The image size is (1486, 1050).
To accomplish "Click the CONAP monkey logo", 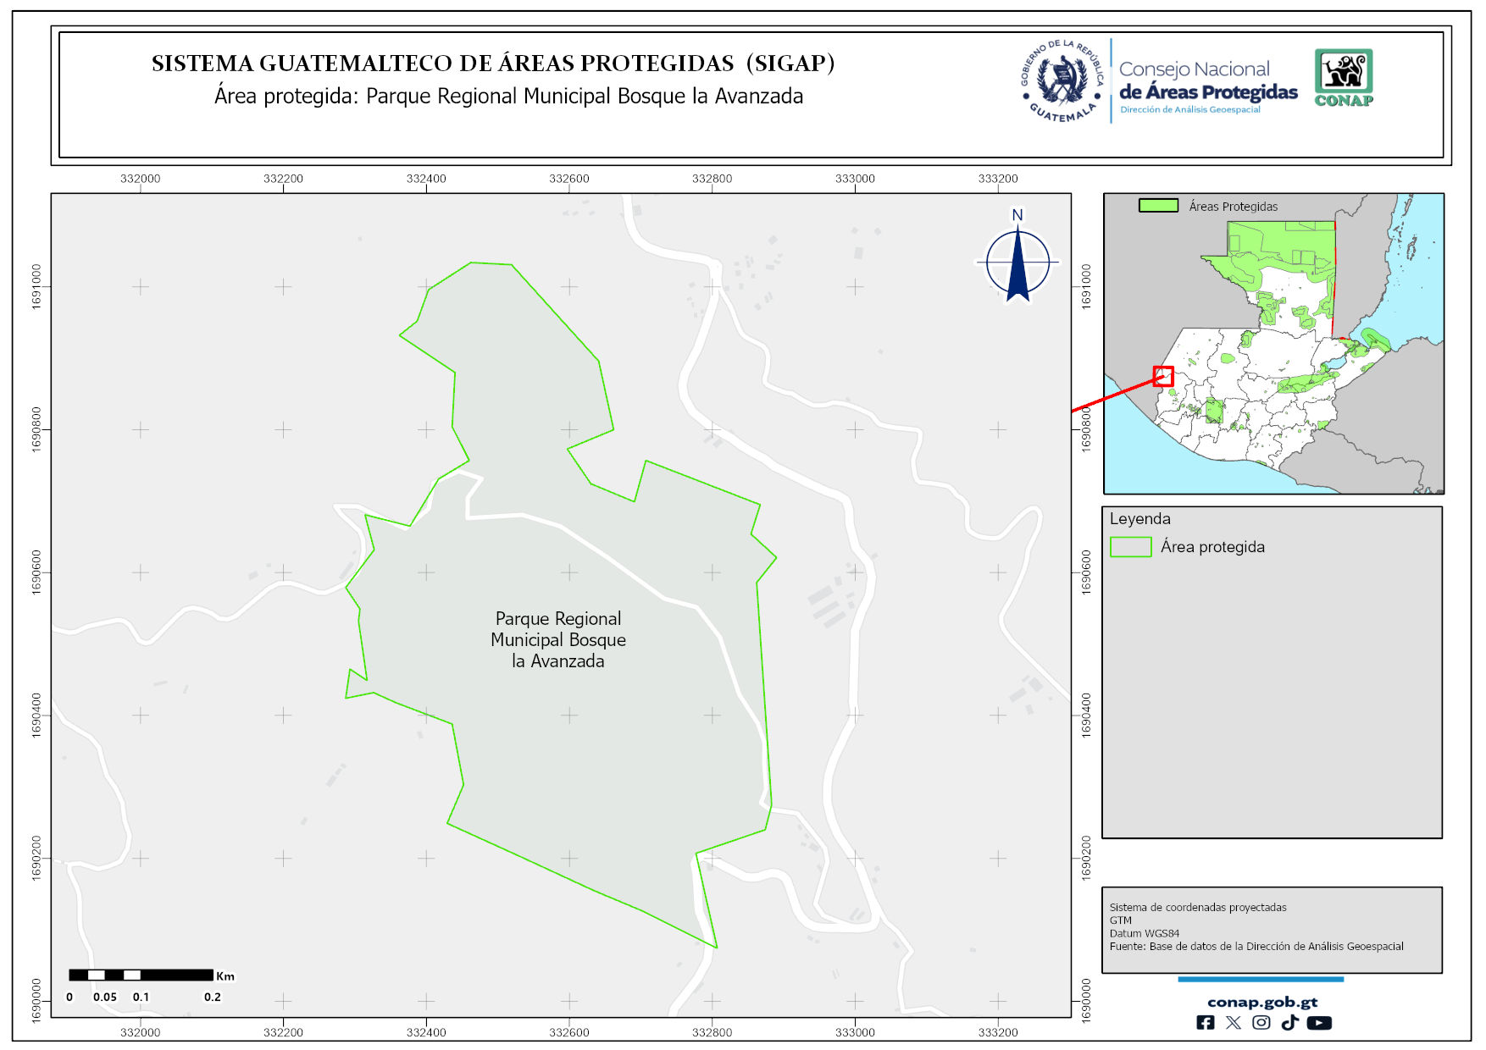I will [x=1343, y=78].
